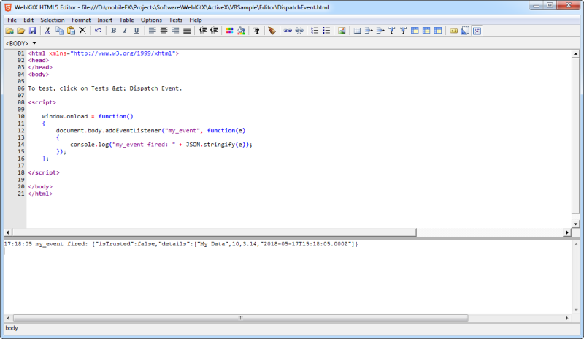Screen dimensions: 584x339
Task: Click the first table column arrow icon
Action: coord(392,31)
